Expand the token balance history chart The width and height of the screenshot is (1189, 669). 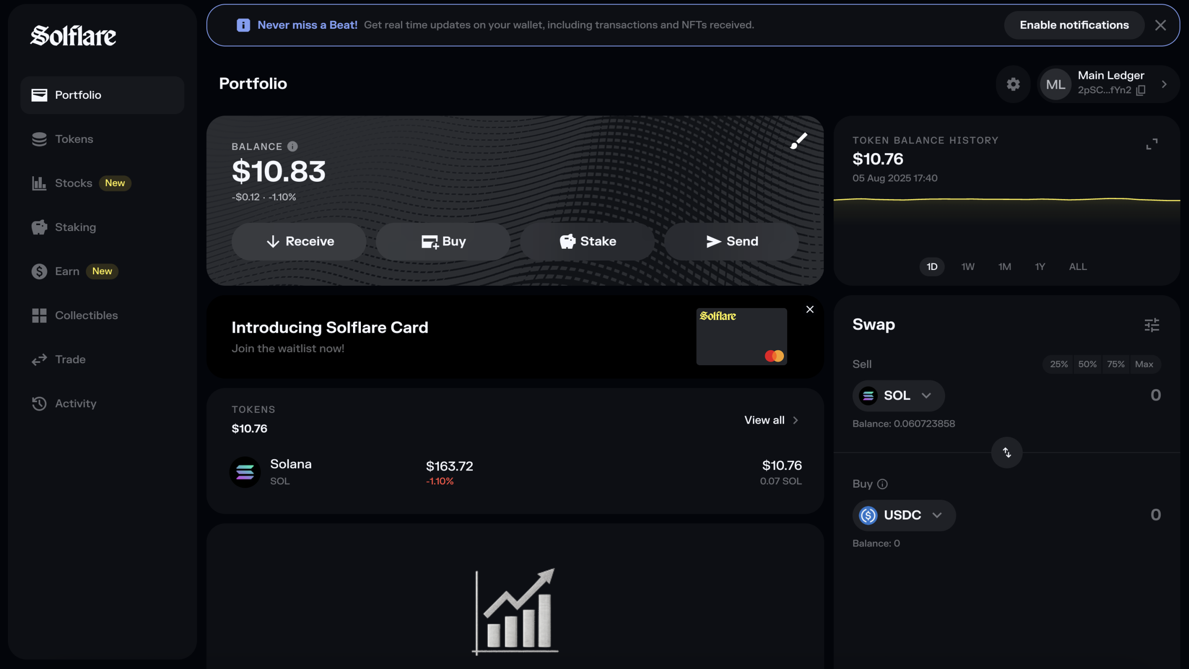coord(1151,144)
